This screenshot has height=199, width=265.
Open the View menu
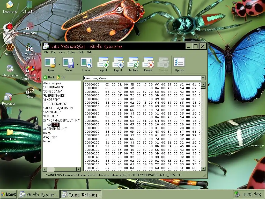pyautogui.click(x=62, y=52)
